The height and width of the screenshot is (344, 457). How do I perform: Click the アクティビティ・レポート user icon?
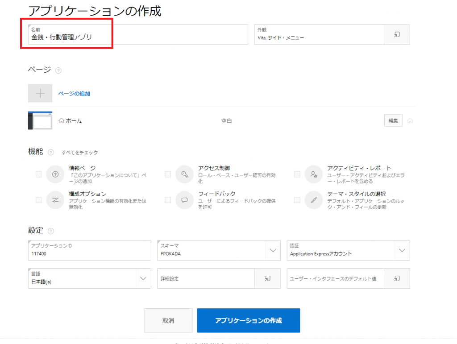(314, 174)
